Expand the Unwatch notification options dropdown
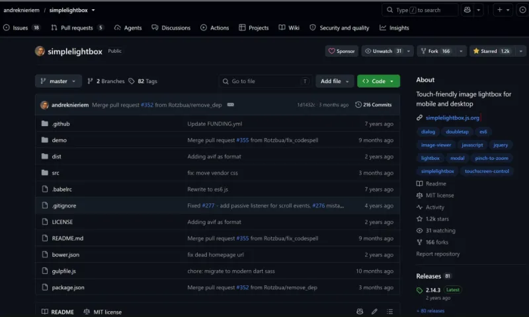 [x=409, y=52]
